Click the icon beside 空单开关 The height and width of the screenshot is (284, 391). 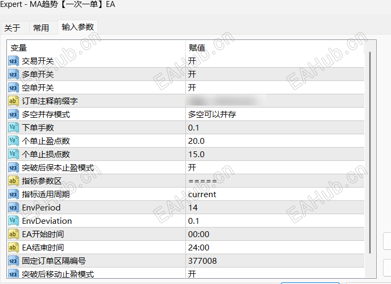[x=13, y=88]
